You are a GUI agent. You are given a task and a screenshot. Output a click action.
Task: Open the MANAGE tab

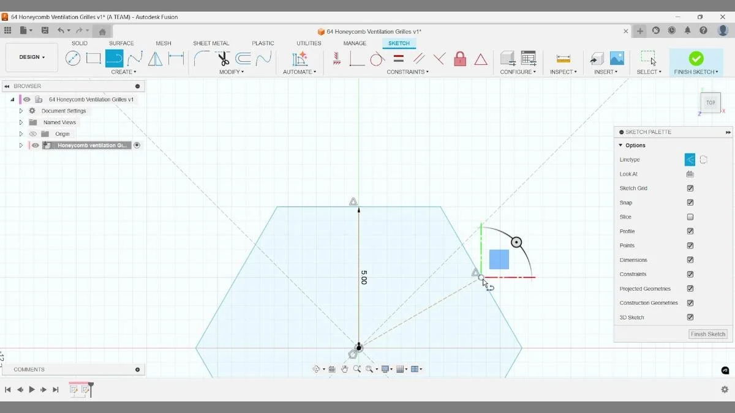point(355,43)
